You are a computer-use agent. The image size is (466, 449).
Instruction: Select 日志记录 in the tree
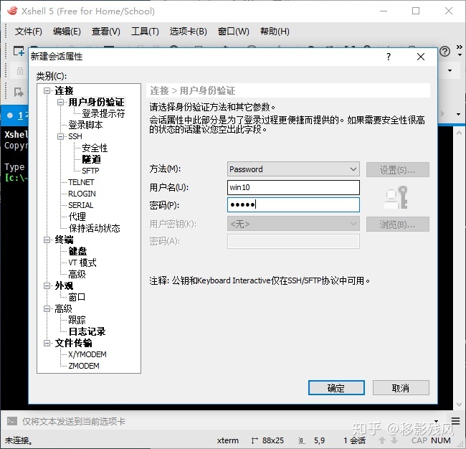click(87, 331)
